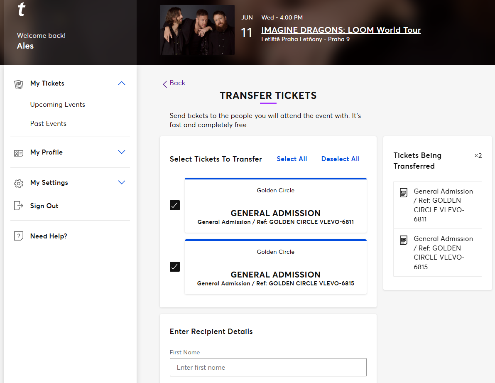This screenshot has height=383, width=495.
Task: Click the '×2' ticket count text
Action: (x=478, y=156)
